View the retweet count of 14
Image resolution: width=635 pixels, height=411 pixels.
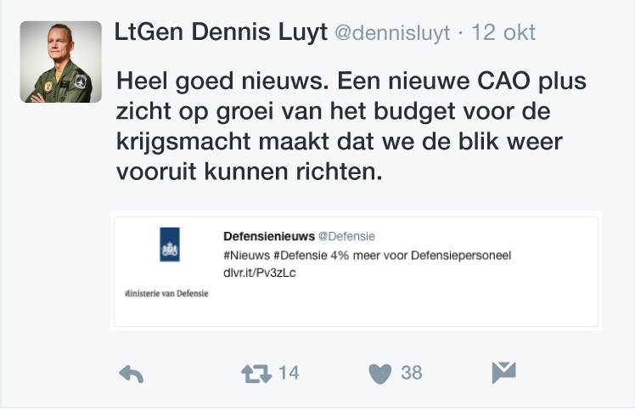pos(289,373)
